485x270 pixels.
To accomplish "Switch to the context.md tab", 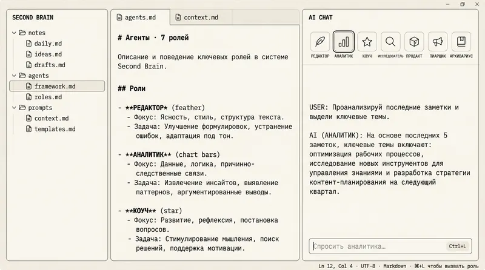I will tap(201, 18).
